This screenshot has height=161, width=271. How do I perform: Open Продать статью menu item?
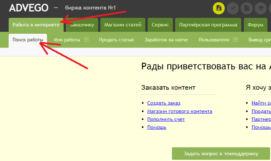(x=117, y=40)
